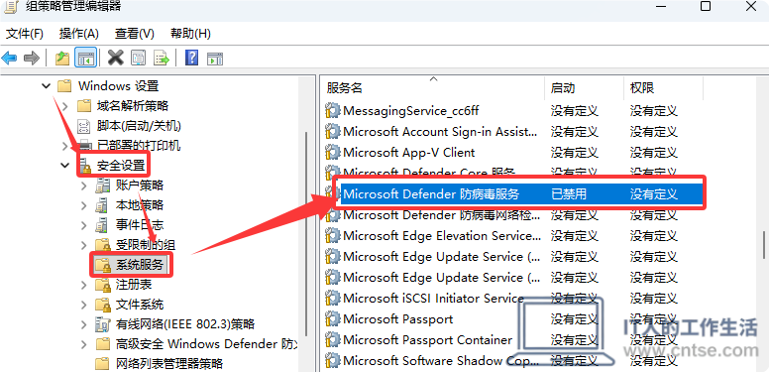The height and width of the screenshot is (372, 769).
Task: Click the Delete X toolbar icon
Action: [x=115, y=58]
